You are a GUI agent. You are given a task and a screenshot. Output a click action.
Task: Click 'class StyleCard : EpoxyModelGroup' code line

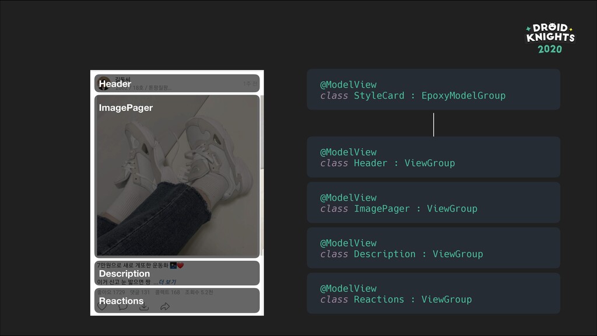pos(413,96)
